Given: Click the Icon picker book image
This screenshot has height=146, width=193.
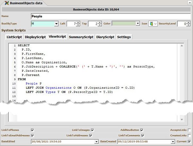Looking at the screenshot, I should point(152,23).
